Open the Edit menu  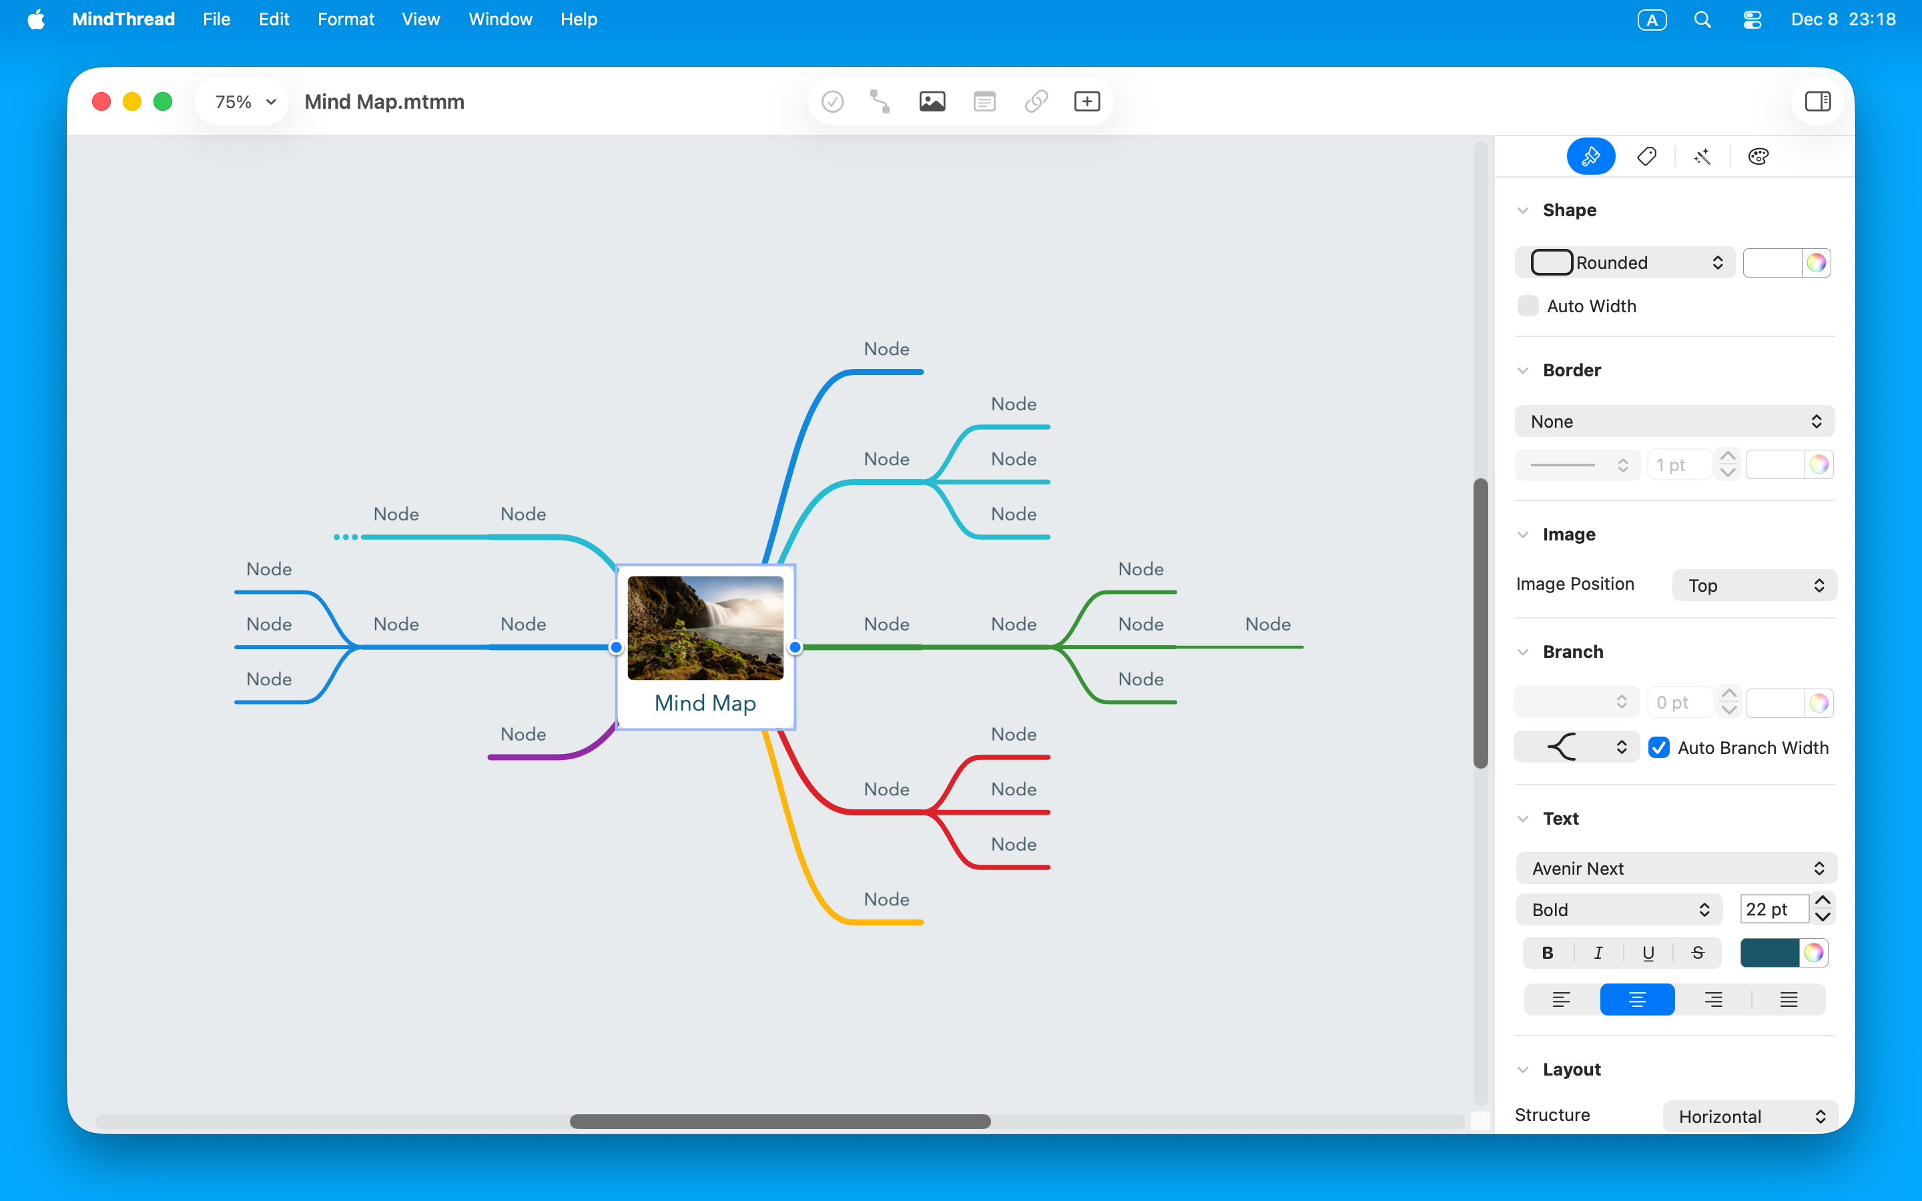click(273, 20)
